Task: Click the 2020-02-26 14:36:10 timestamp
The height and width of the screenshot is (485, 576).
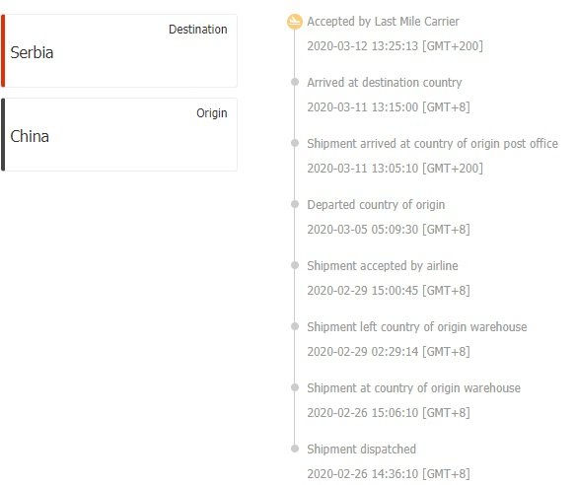Action: click(389, 474)
